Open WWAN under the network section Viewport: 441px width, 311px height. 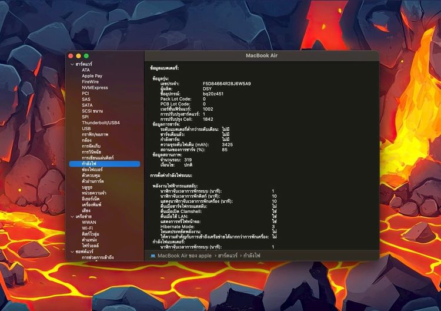[89, 222]
